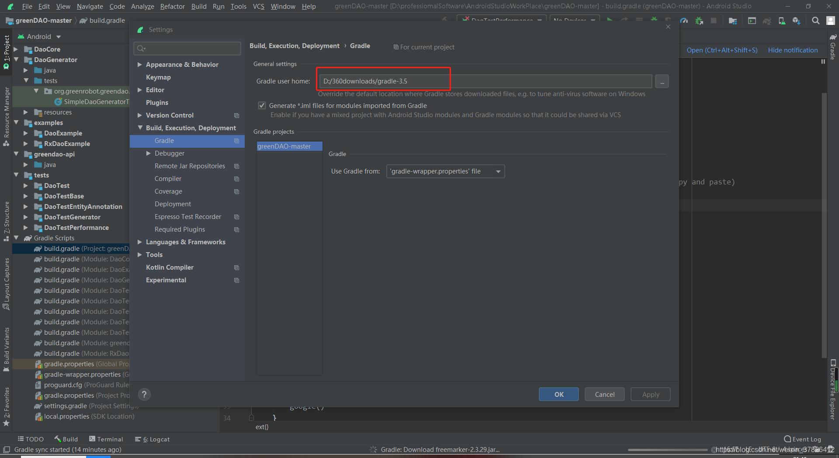Open the Navigate menu
839x458 pixels.
pos(90,7)
